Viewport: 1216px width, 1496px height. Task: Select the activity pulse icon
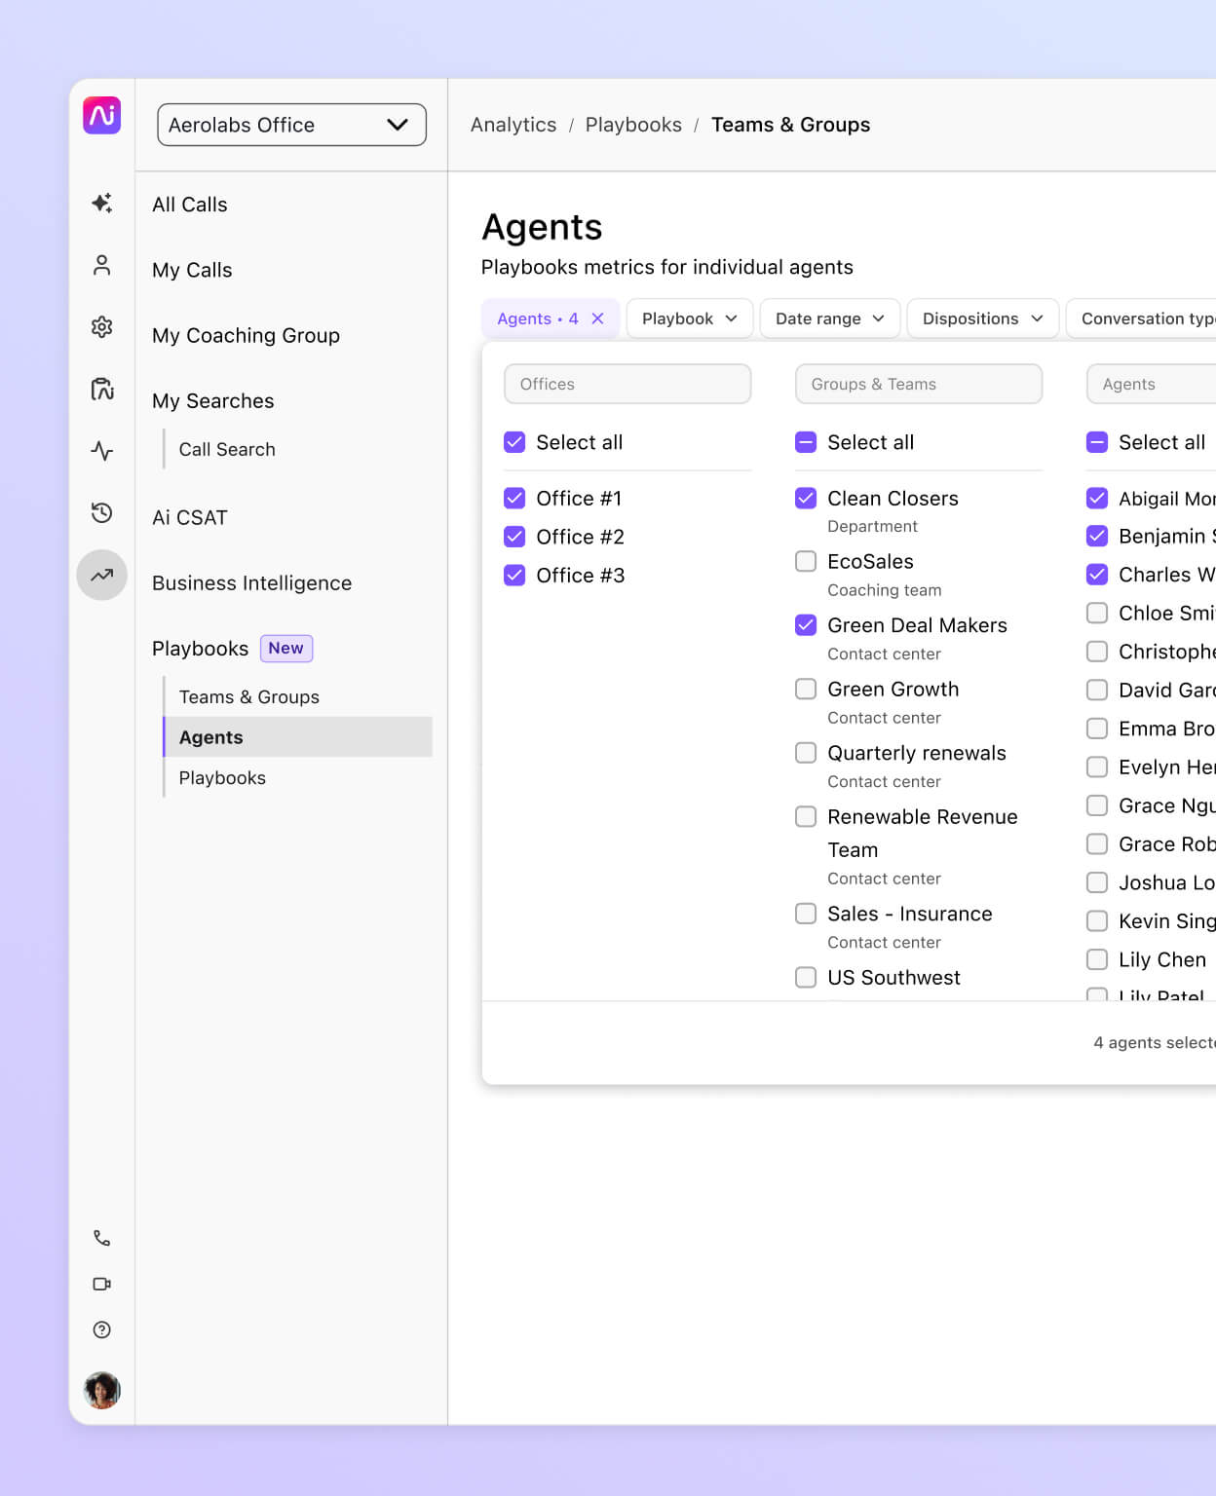[x=101, y=451]
